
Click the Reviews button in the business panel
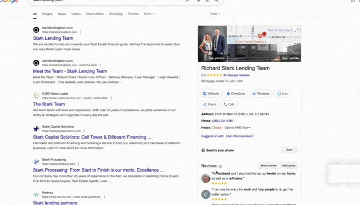click(261, 94)
